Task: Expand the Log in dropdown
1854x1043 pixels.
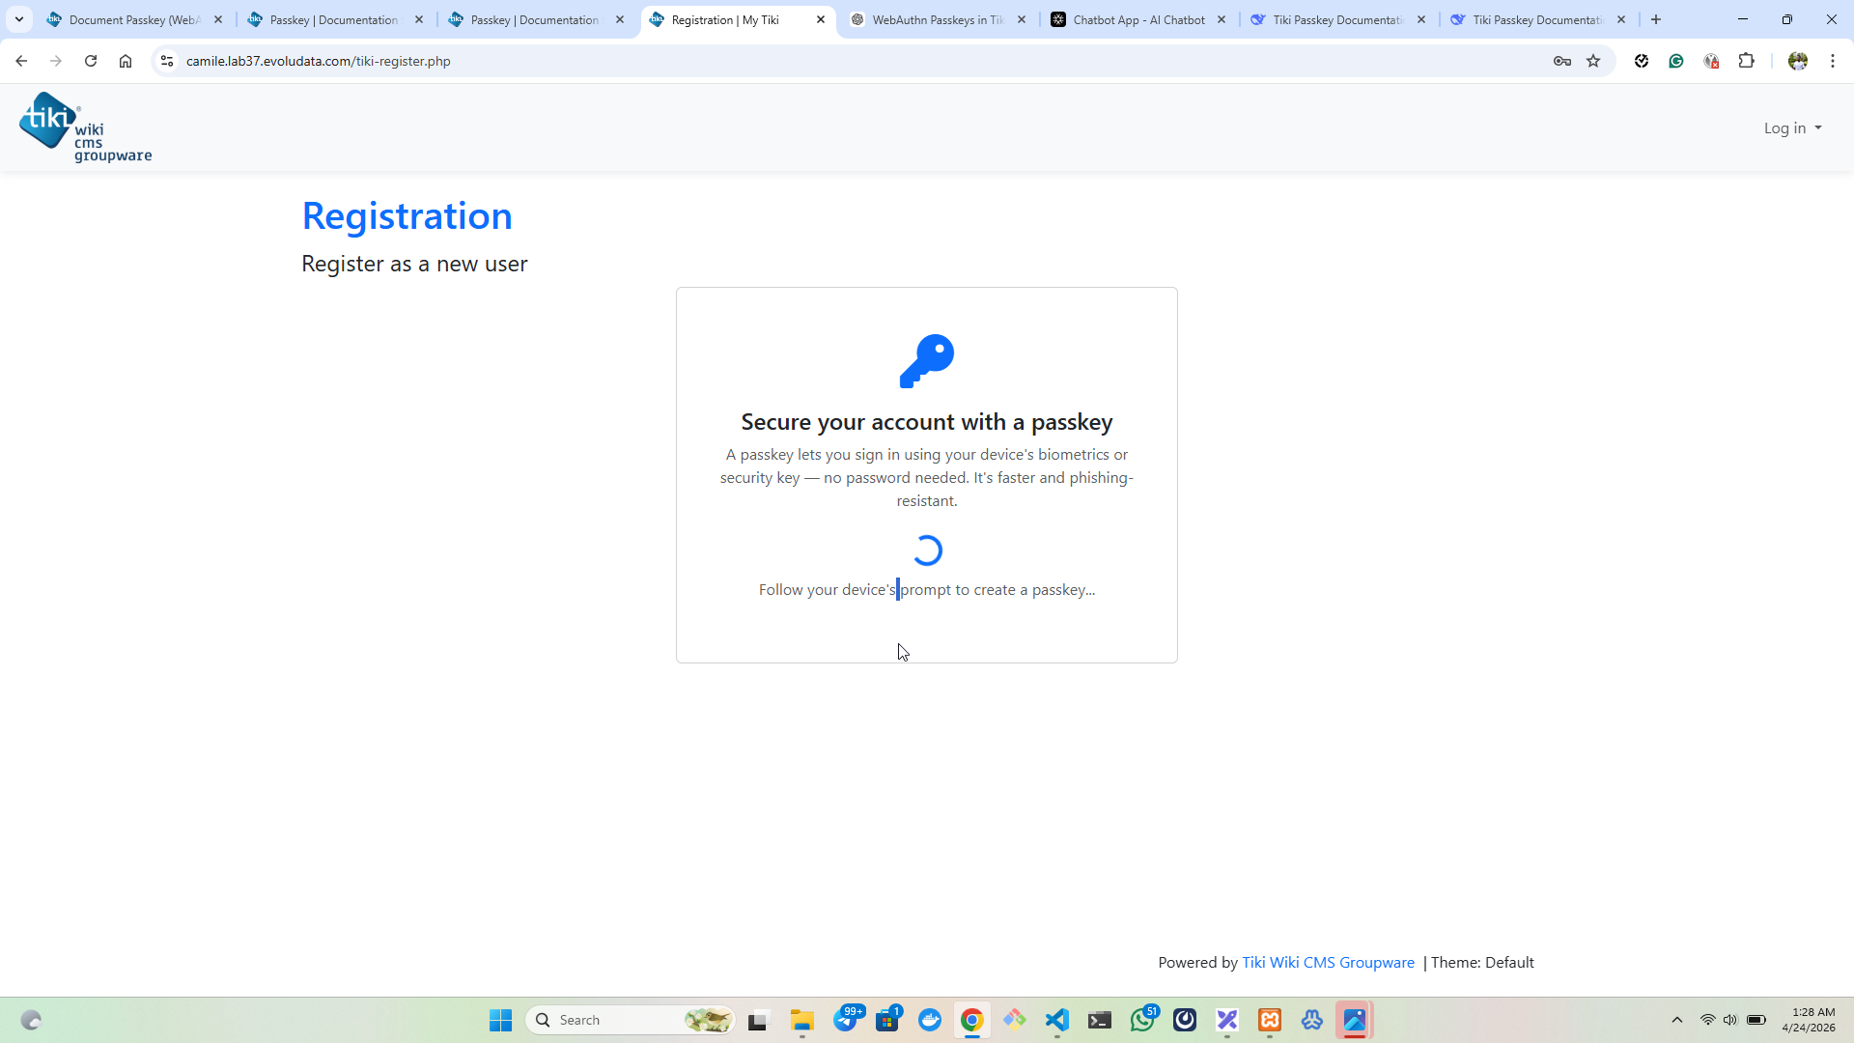Action: [1792, 127]
